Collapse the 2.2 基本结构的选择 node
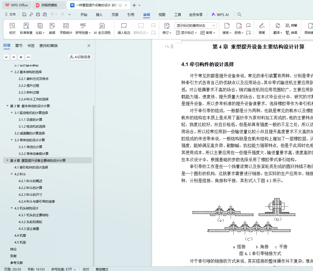This screenshot has height=271, width=313. tap(12, 72)
